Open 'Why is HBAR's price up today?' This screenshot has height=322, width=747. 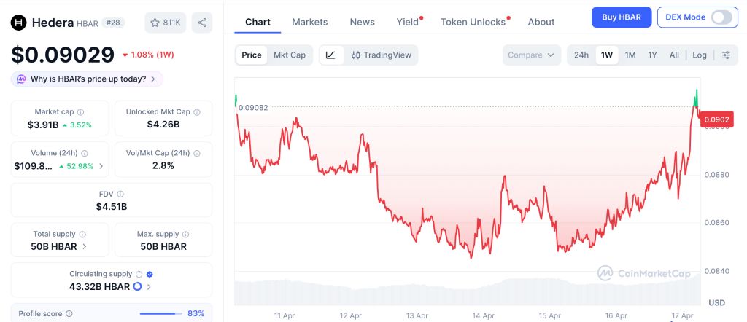coord(88,79)
